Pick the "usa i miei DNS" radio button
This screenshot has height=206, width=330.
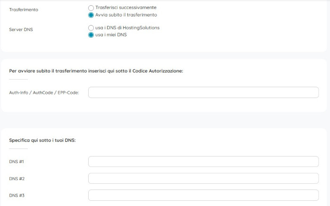(91, 35)
